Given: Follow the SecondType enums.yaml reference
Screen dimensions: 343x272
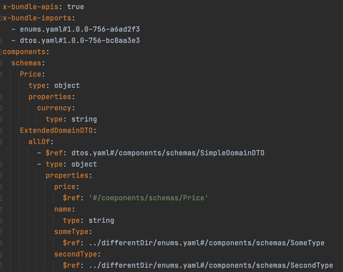Looking at the screenshot, I should click(211, 266).
